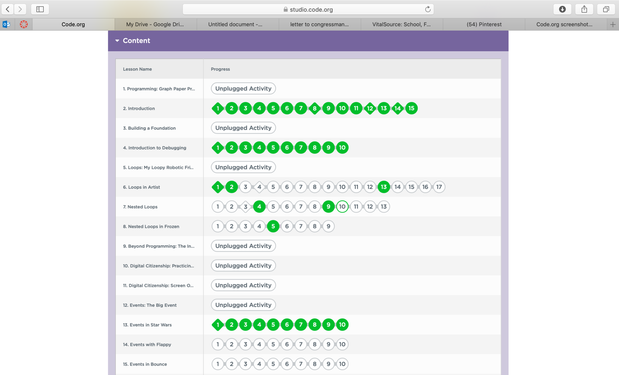The image size is (619, 375).
Task: Collapse the Content section arrow
Action: 117,41
